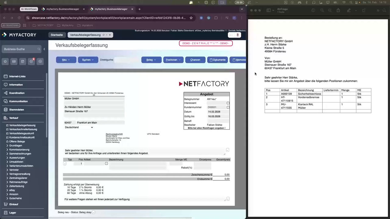
Task: Open the tasks icon with the red badge
Action: (31, 61)
